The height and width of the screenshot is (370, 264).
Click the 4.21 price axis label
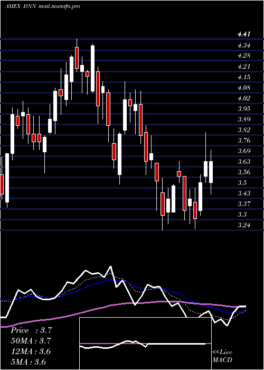(x=243, y=66)
